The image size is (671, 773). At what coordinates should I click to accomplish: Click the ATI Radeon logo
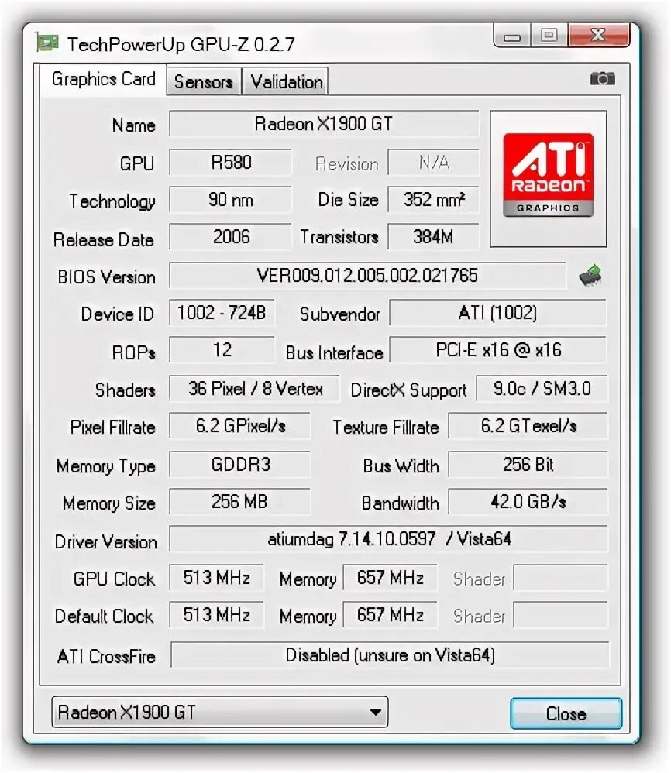[549, 175]
